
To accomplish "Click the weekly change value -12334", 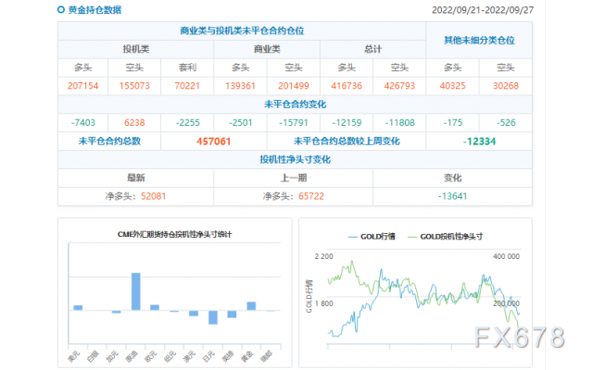I will tap(479, 142).
